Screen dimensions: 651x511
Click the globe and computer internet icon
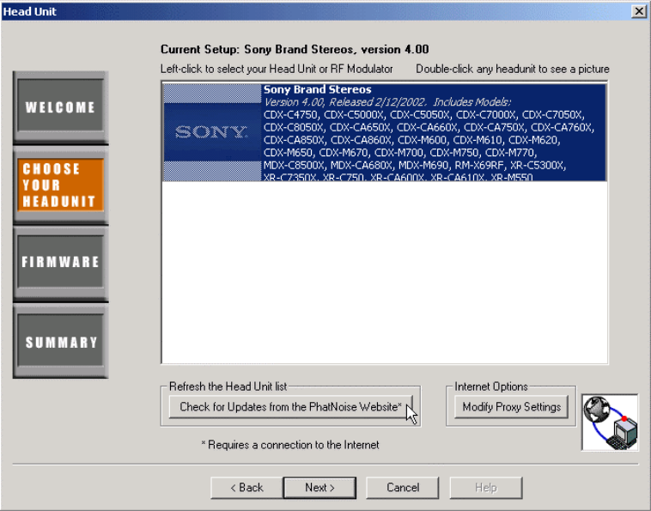point(610,423)
